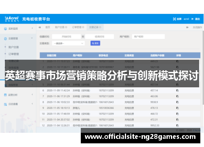Click balance value 468.72
204x147 pixels.
tap(154, 114)
